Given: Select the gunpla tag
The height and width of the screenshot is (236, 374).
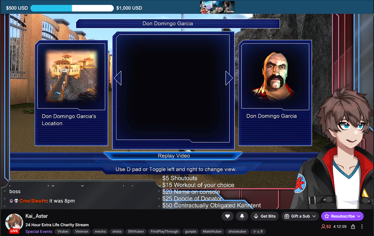Looking at the screenshot, I should point(190,232).
